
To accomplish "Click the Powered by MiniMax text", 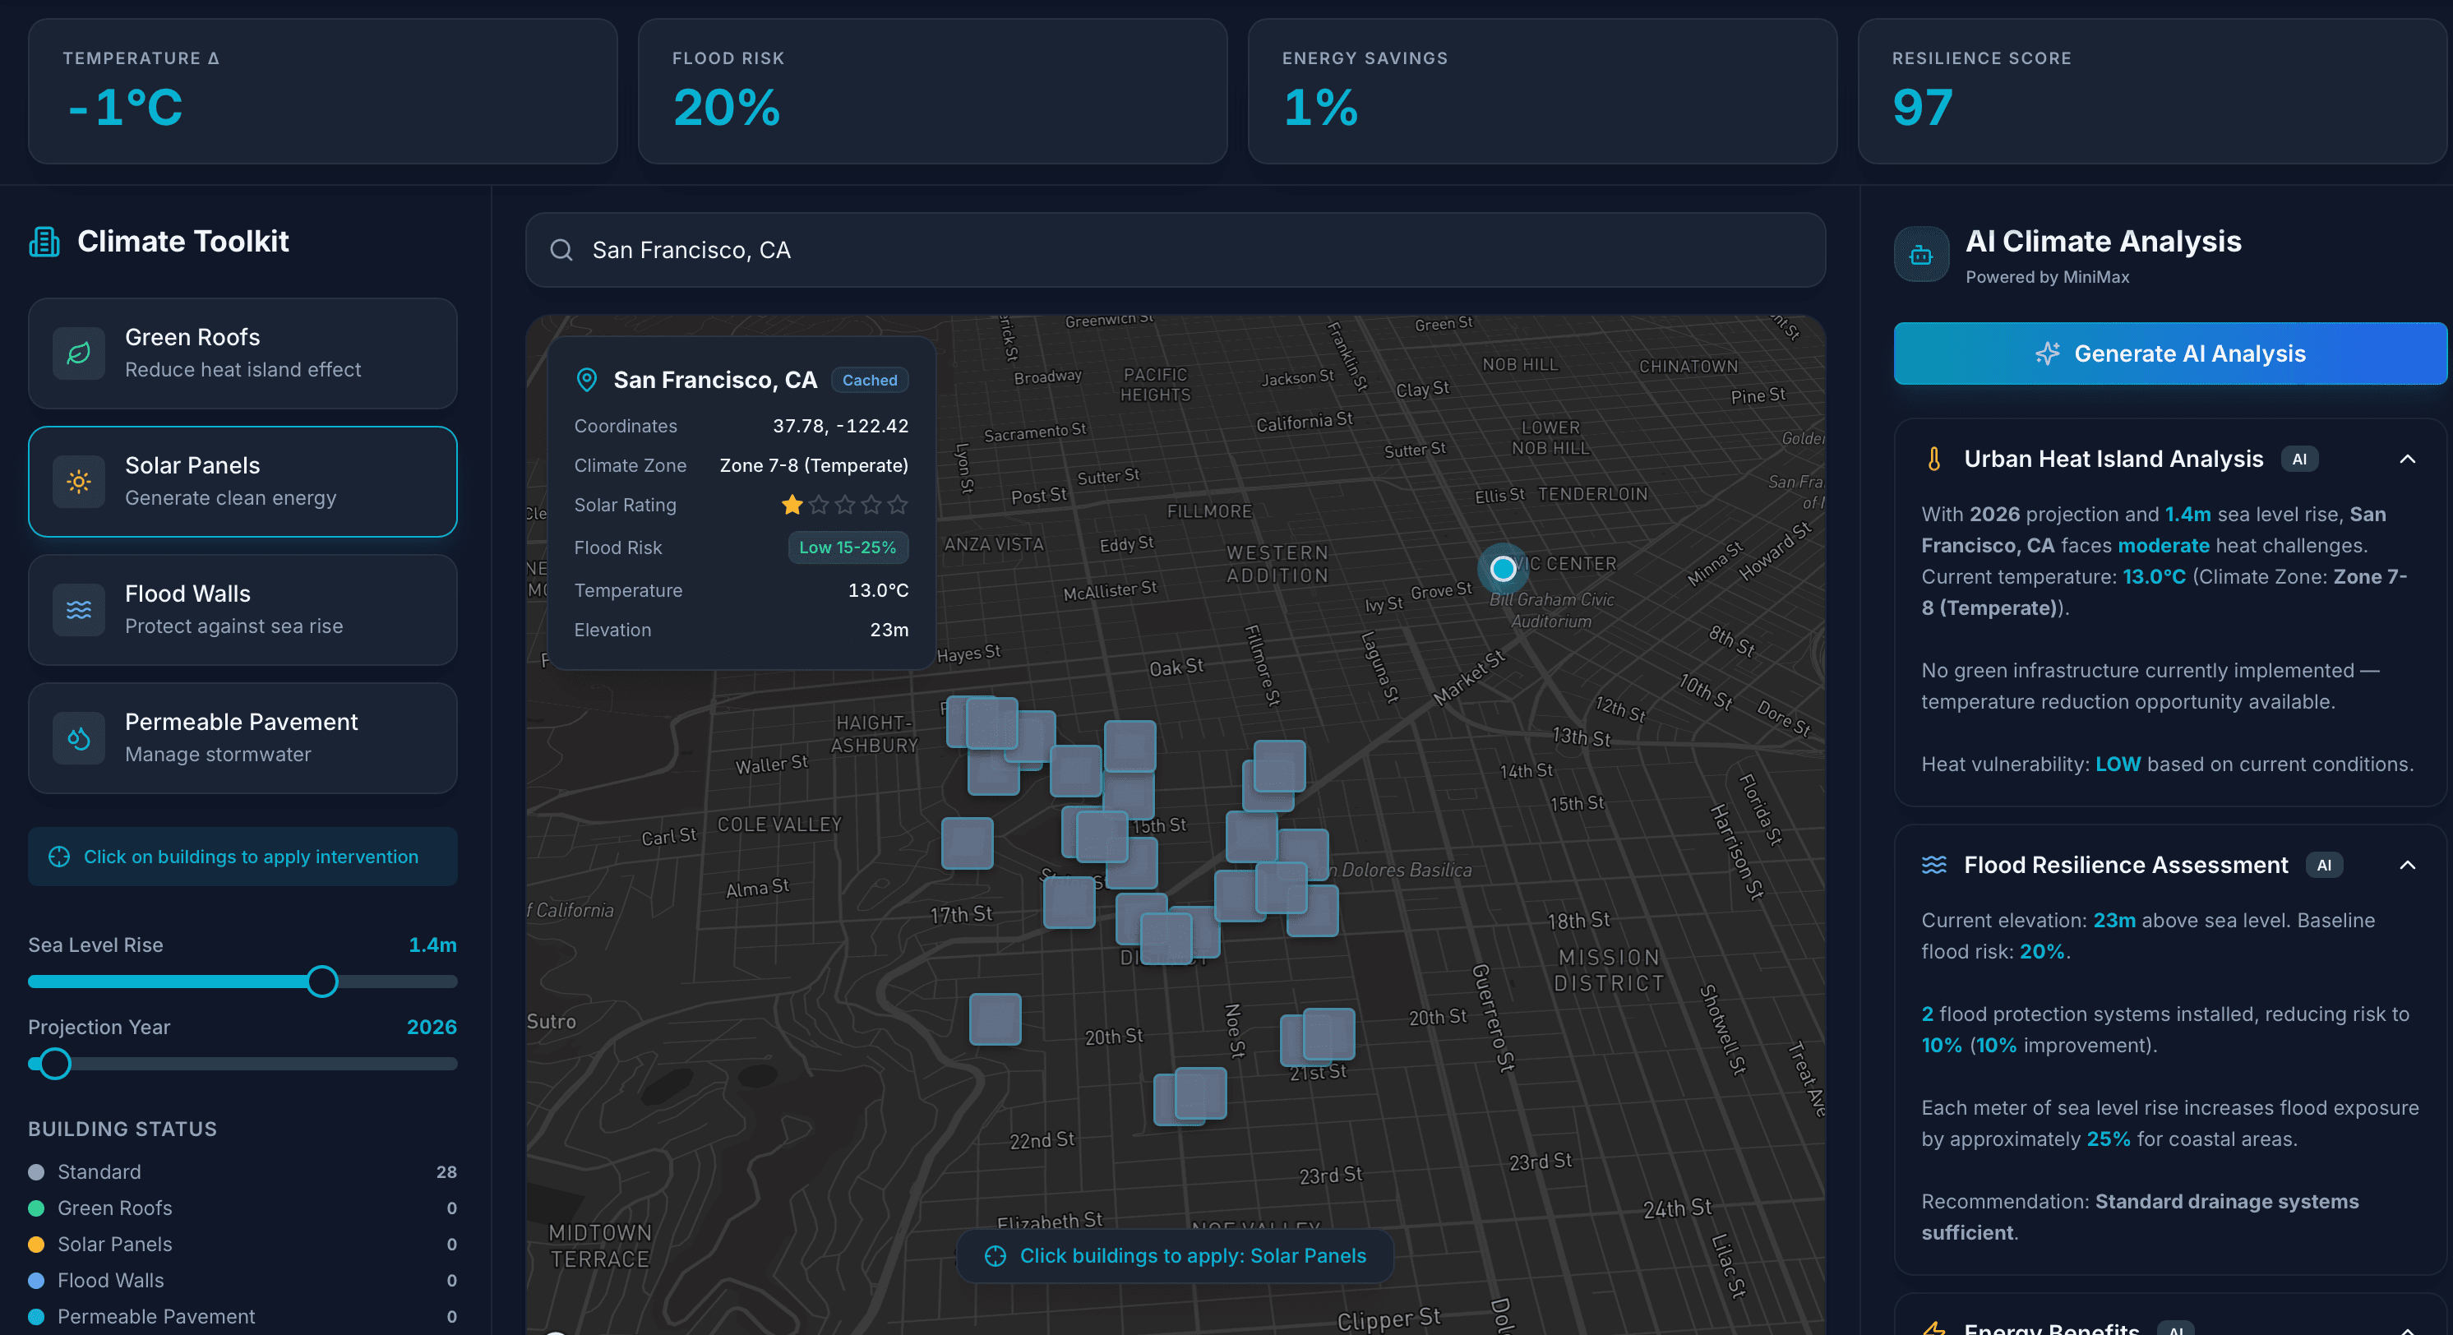I will click(x=2048, y=277).
